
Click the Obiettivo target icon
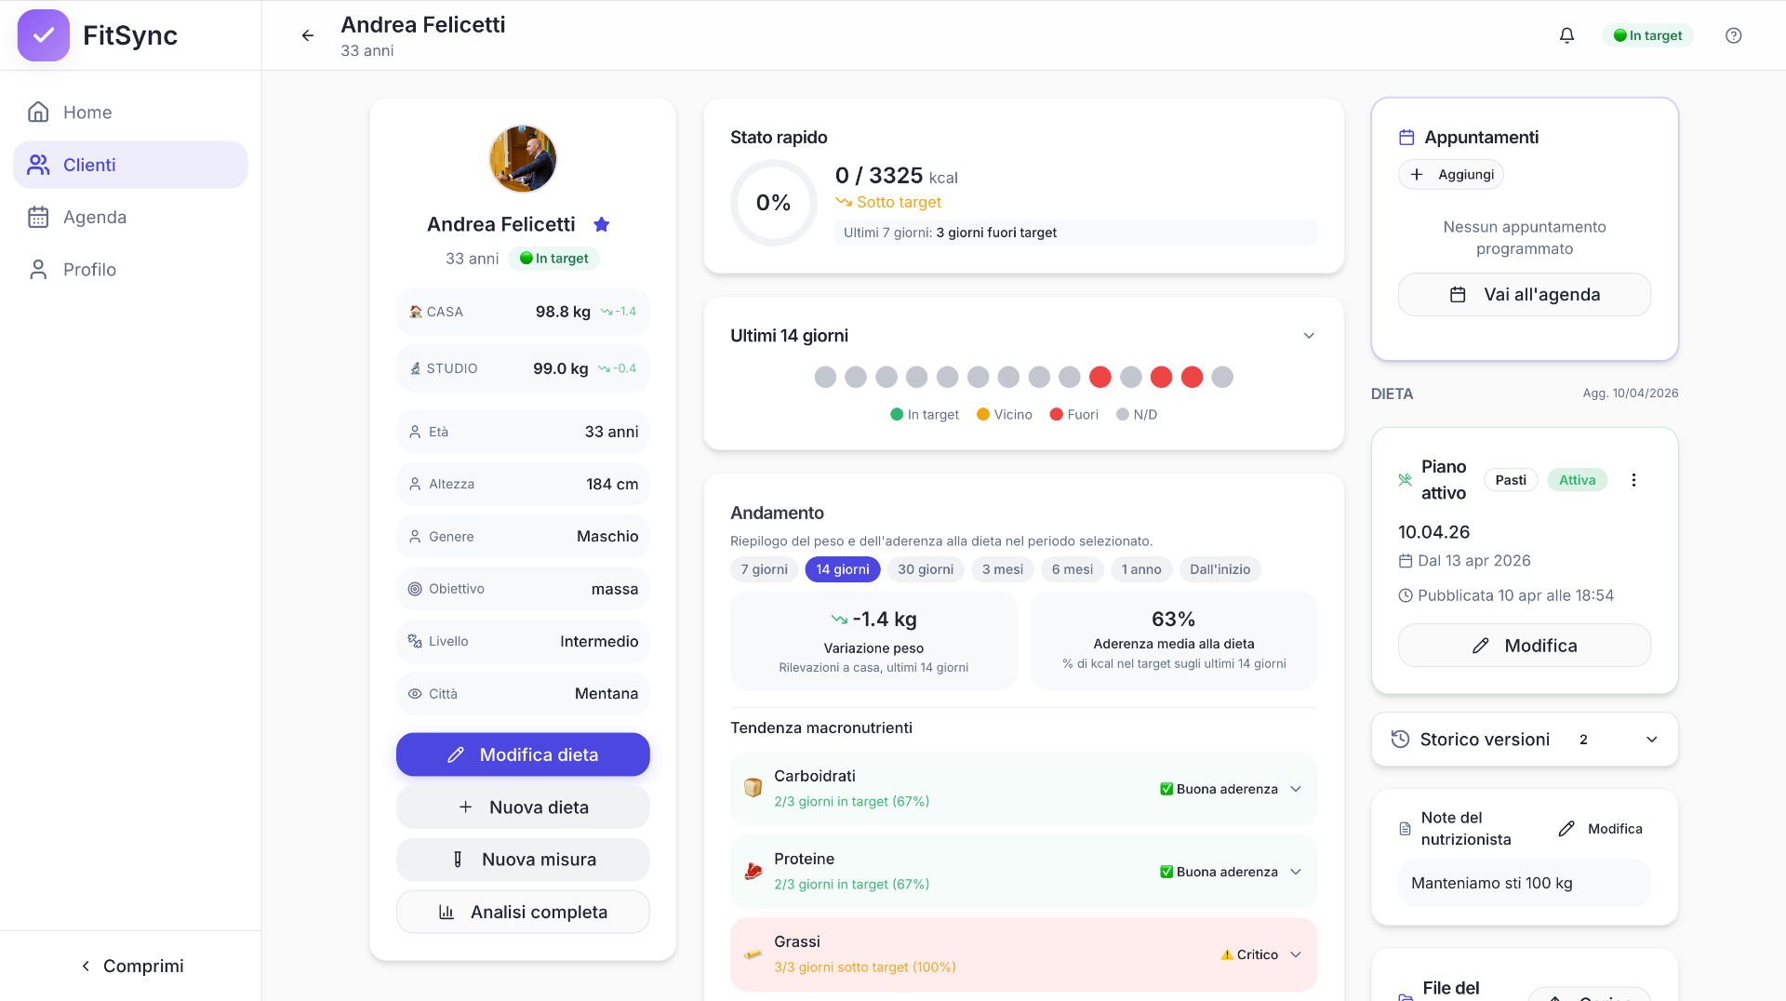coord(415,589)
